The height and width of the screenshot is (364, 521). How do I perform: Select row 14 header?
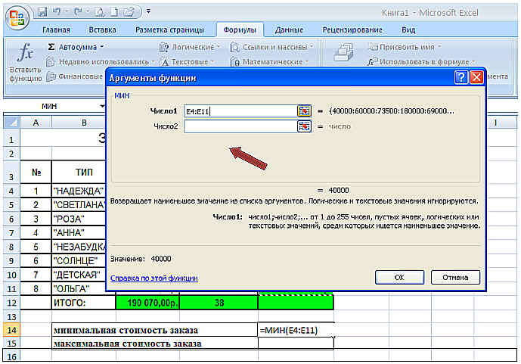[x=11, y=330]
